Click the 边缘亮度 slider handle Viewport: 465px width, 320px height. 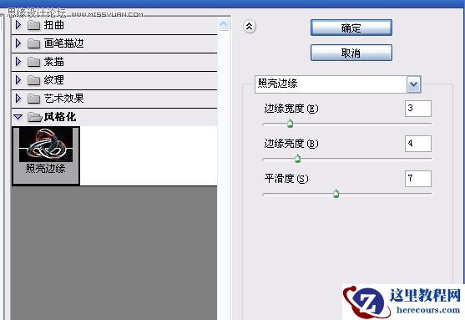tap(297, 159)
